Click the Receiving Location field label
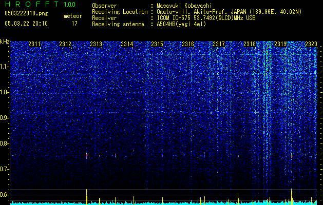This screenshot has width=323, height=205. [120, 12]
